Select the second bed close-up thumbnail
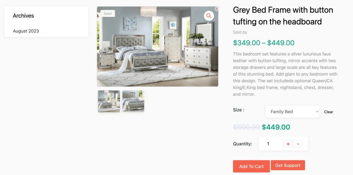Image resolution: width=353 pixels, height=175 pixels. pos(133,101)
